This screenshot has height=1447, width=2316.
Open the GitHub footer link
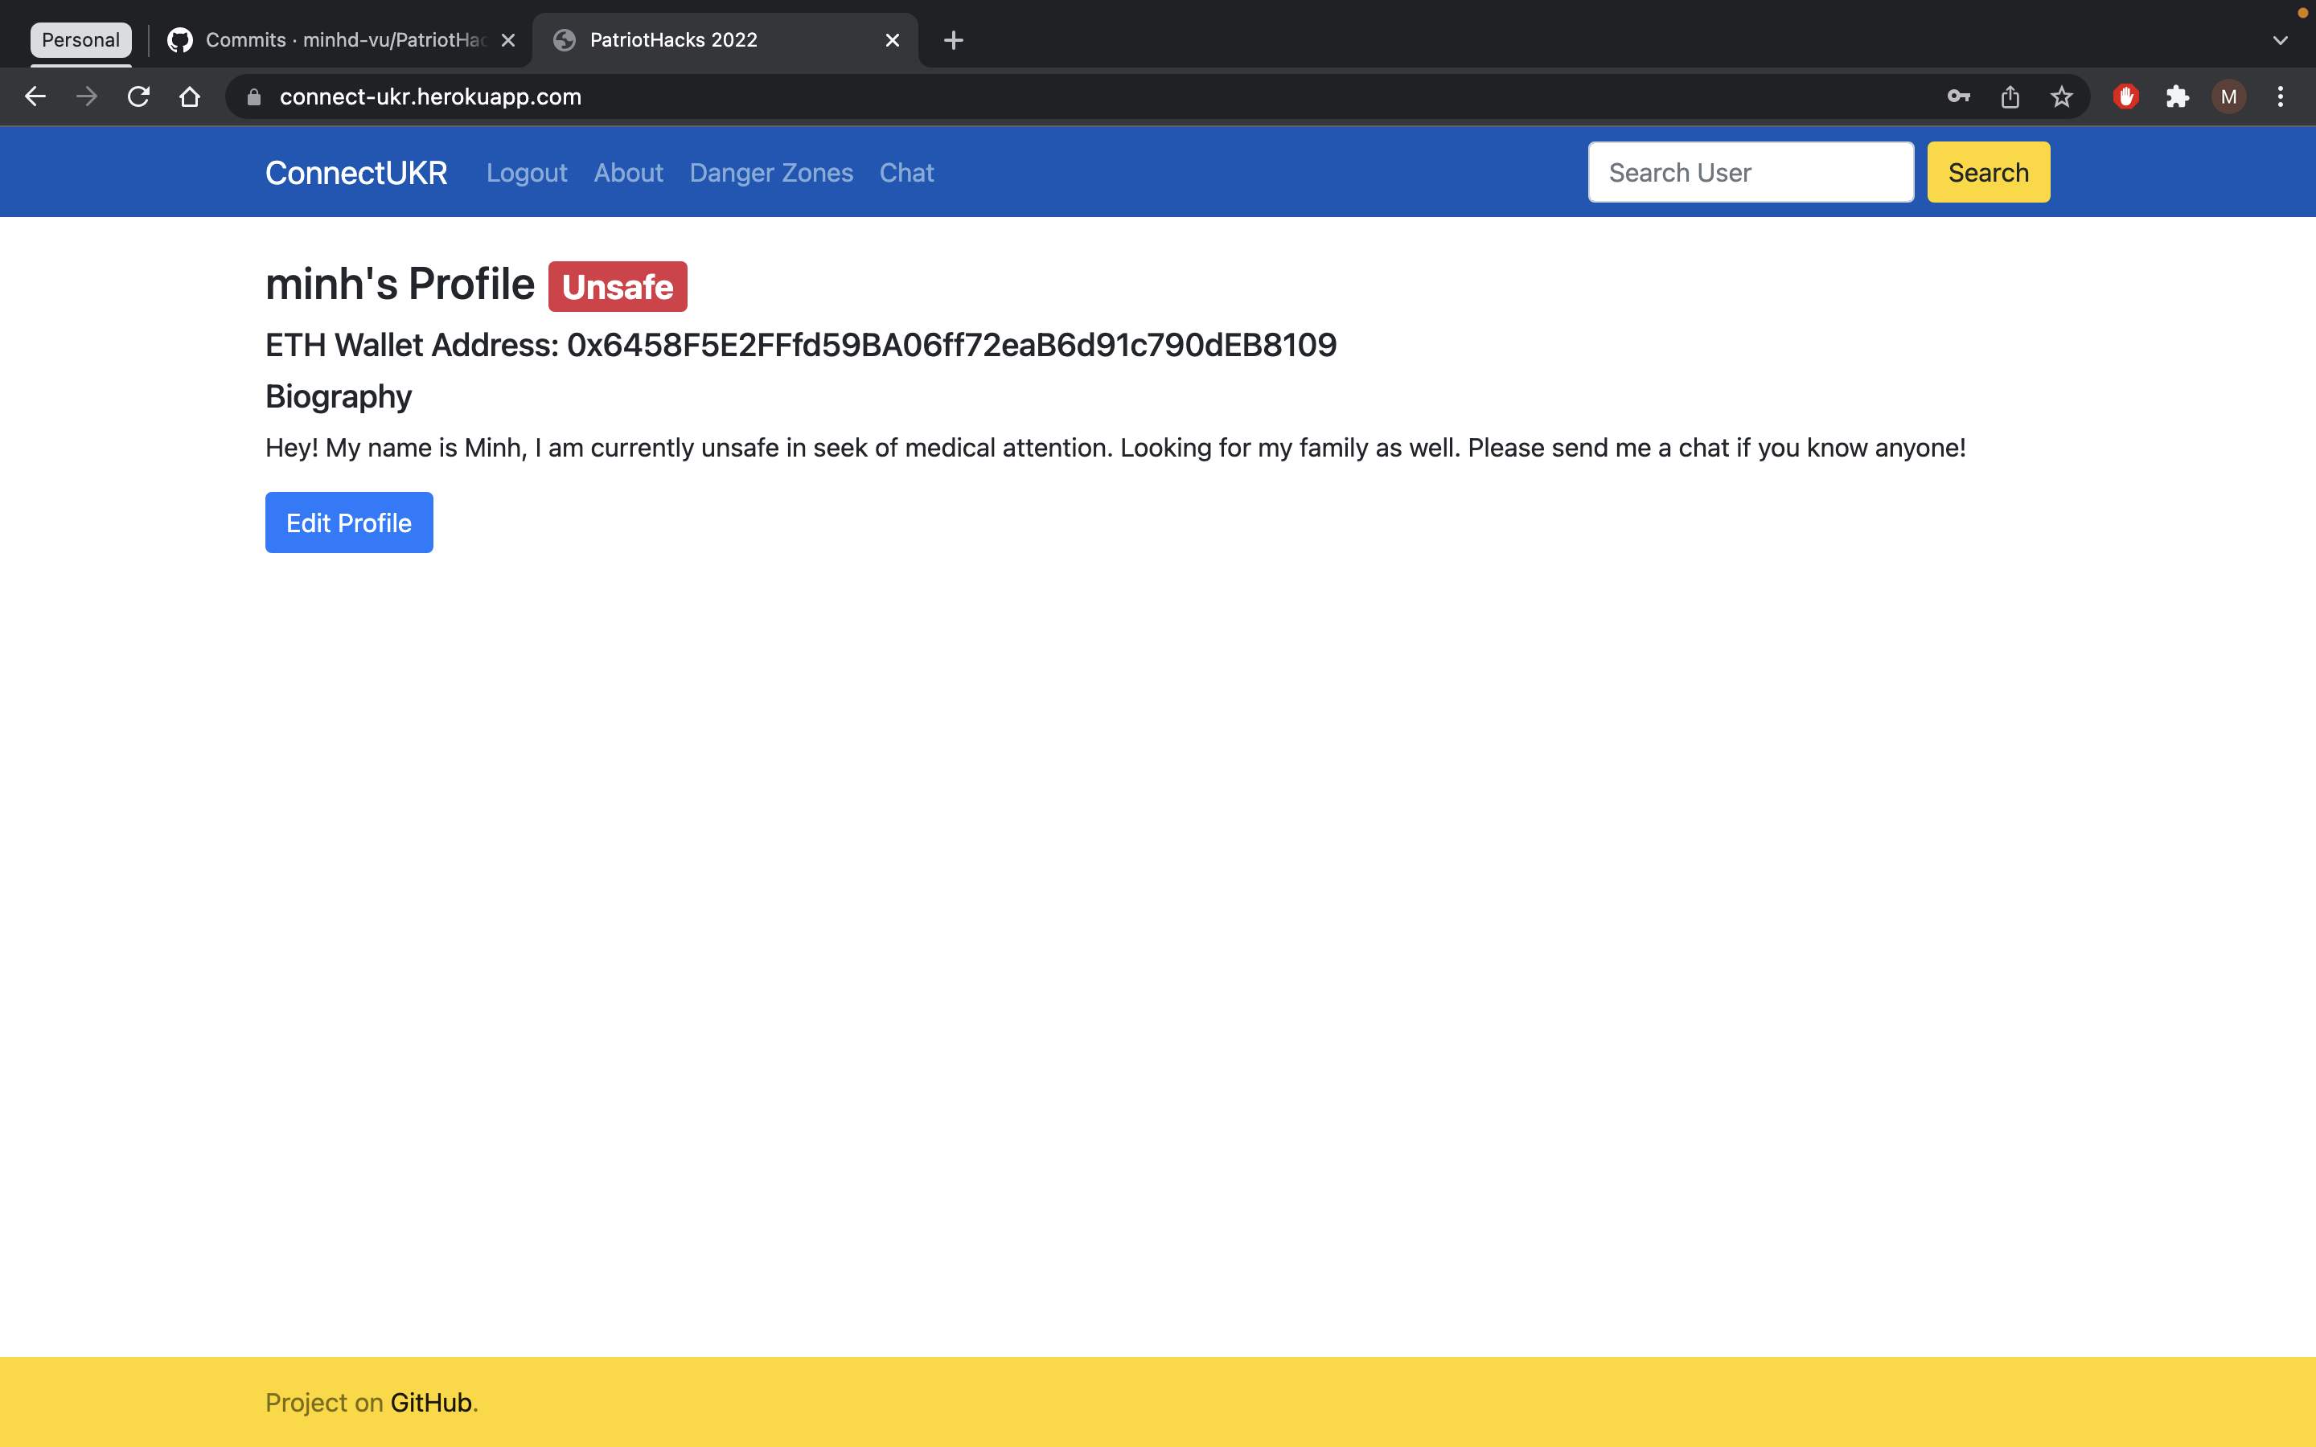431,1402
